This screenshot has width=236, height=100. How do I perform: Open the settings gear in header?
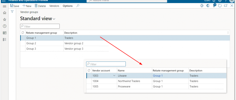point(220,1)
